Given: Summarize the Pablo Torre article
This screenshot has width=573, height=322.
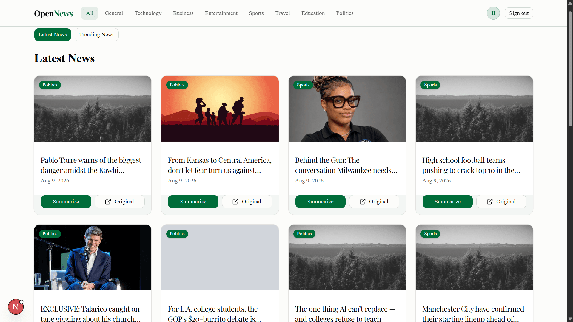Looking at the screenshot, I should [x=66, y=202].
